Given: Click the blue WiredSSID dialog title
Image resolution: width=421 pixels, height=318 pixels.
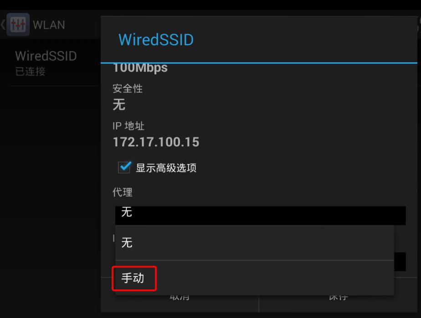Looking at the screenshot, I should [156, 40].
